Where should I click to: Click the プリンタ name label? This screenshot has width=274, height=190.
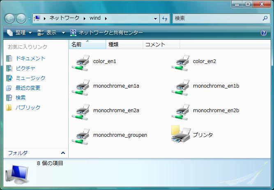(x=203, y=135)
